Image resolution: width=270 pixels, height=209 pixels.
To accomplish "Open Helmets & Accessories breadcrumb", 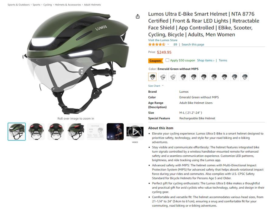I will click(x=68, y=5).
